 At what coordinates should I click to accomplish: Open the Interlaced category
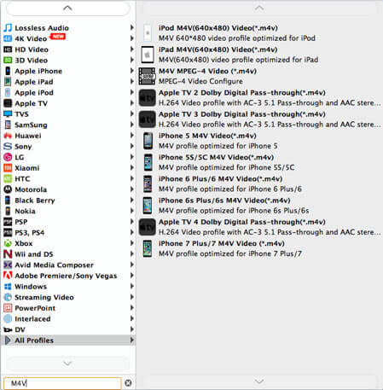point(68,319)
